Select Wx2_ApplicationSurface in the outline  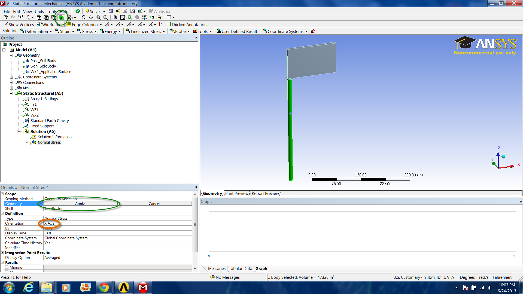pyautogui.click(x=51, y=72)
